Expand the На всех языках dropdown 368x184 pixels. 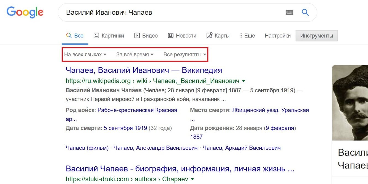pyautogui.click(x=85, y=54)
